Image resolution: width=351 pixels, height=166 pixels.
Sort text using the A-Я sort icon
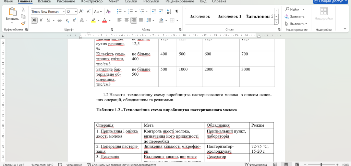(x=169, y=11)
